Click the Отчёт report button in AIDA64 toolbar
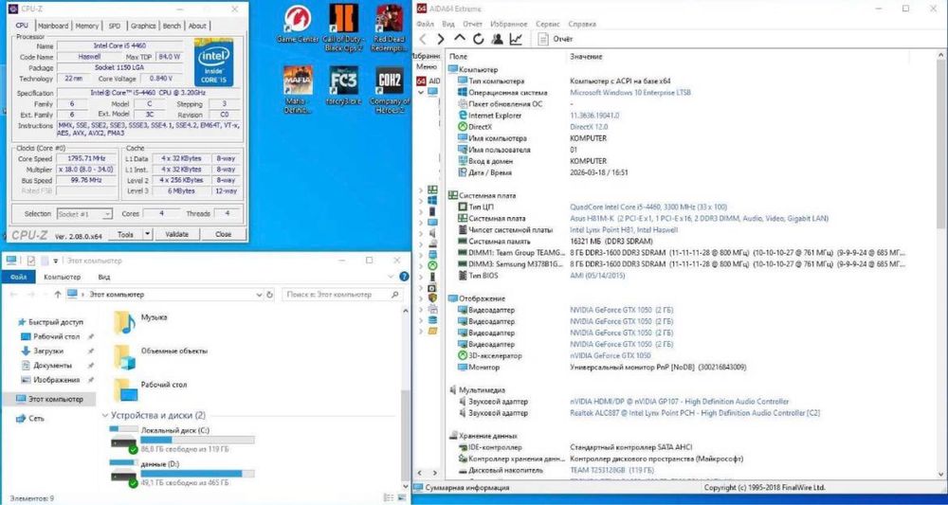 click(556, 39)
